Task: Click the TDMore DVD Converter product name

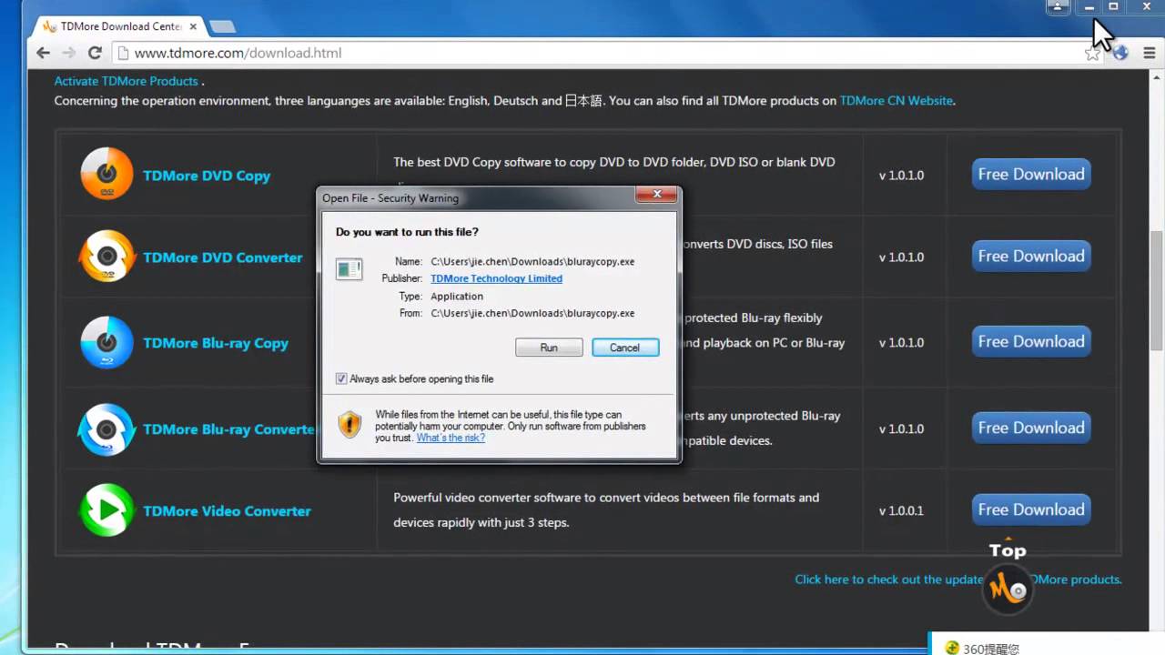Action: click(x=223, y=257)
